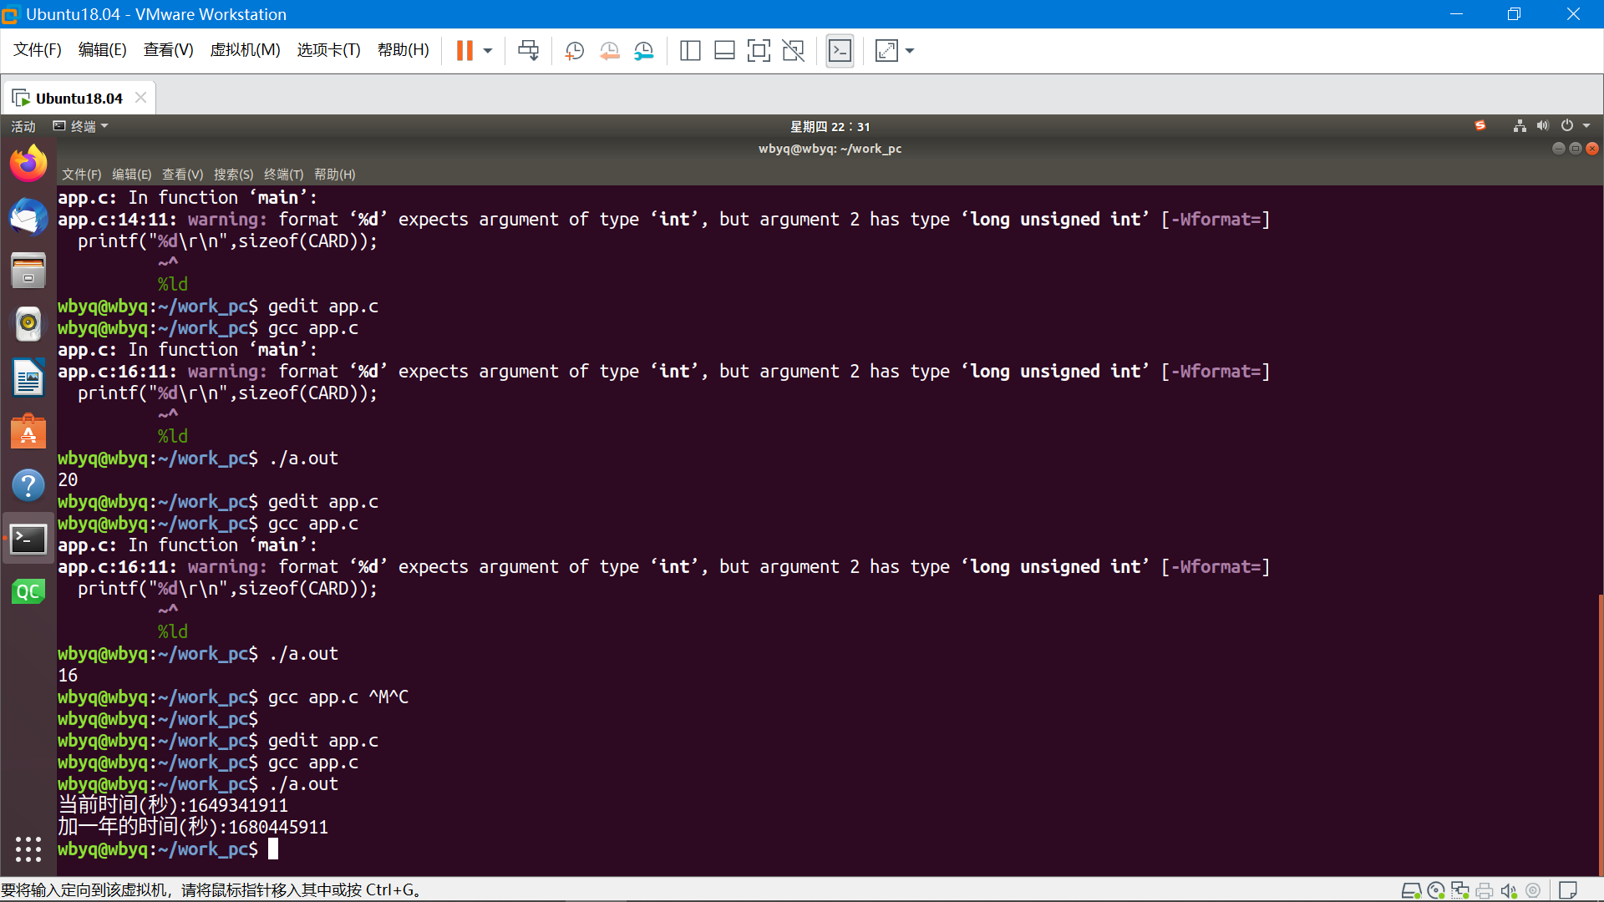Open terminal 编辑(E) menu
Screen dimensions: 1604x902
[x=132, y=175]
